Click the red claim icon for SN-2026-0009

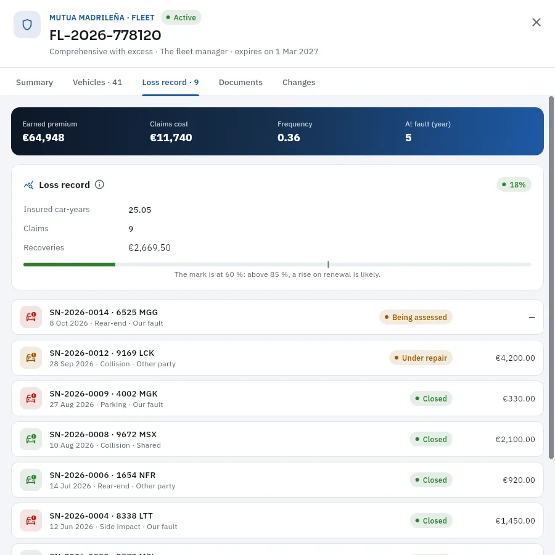[31, 398]
